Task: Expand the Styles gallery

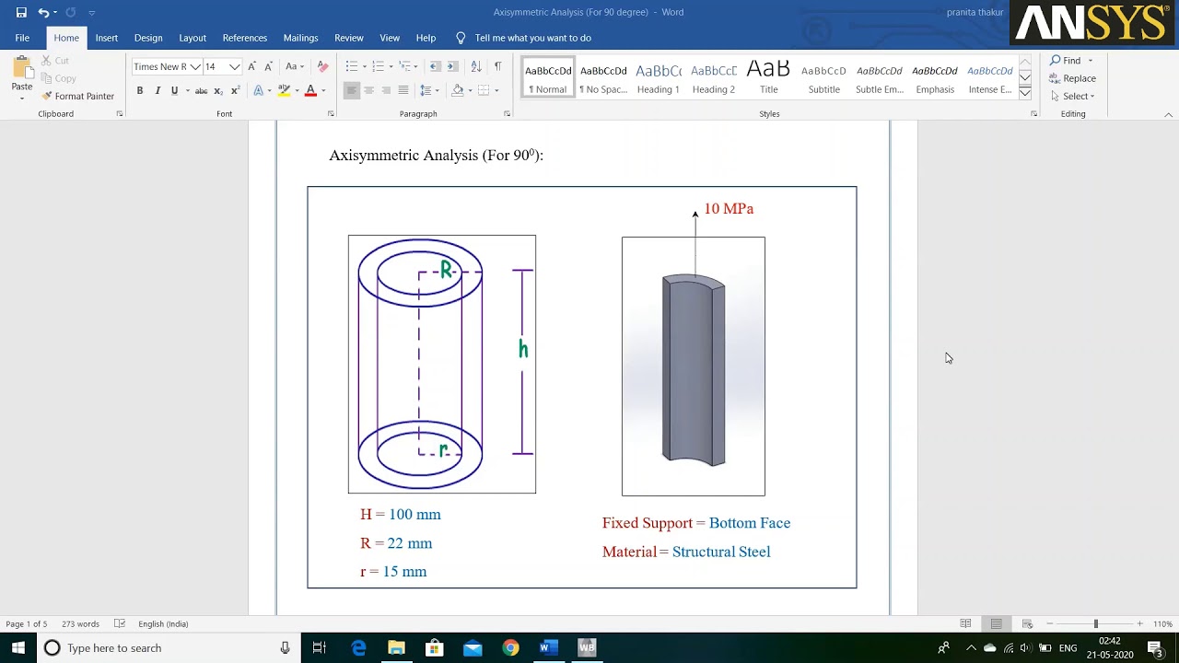Action: coord(1024,91)
